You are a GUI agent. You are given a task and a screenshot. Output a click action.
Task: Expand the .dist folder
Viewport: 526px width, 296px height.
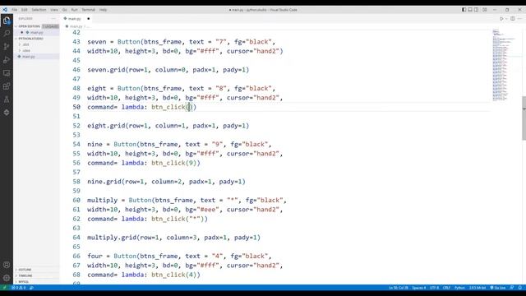pos(25,44)
